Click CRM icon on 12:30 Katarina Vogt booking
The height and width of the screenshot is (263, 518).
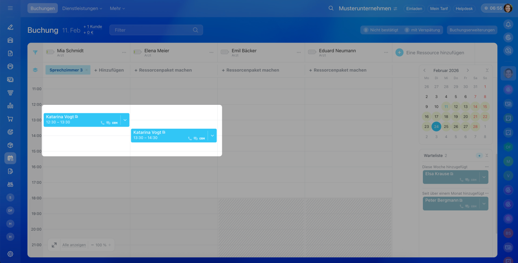click(115, 123)
